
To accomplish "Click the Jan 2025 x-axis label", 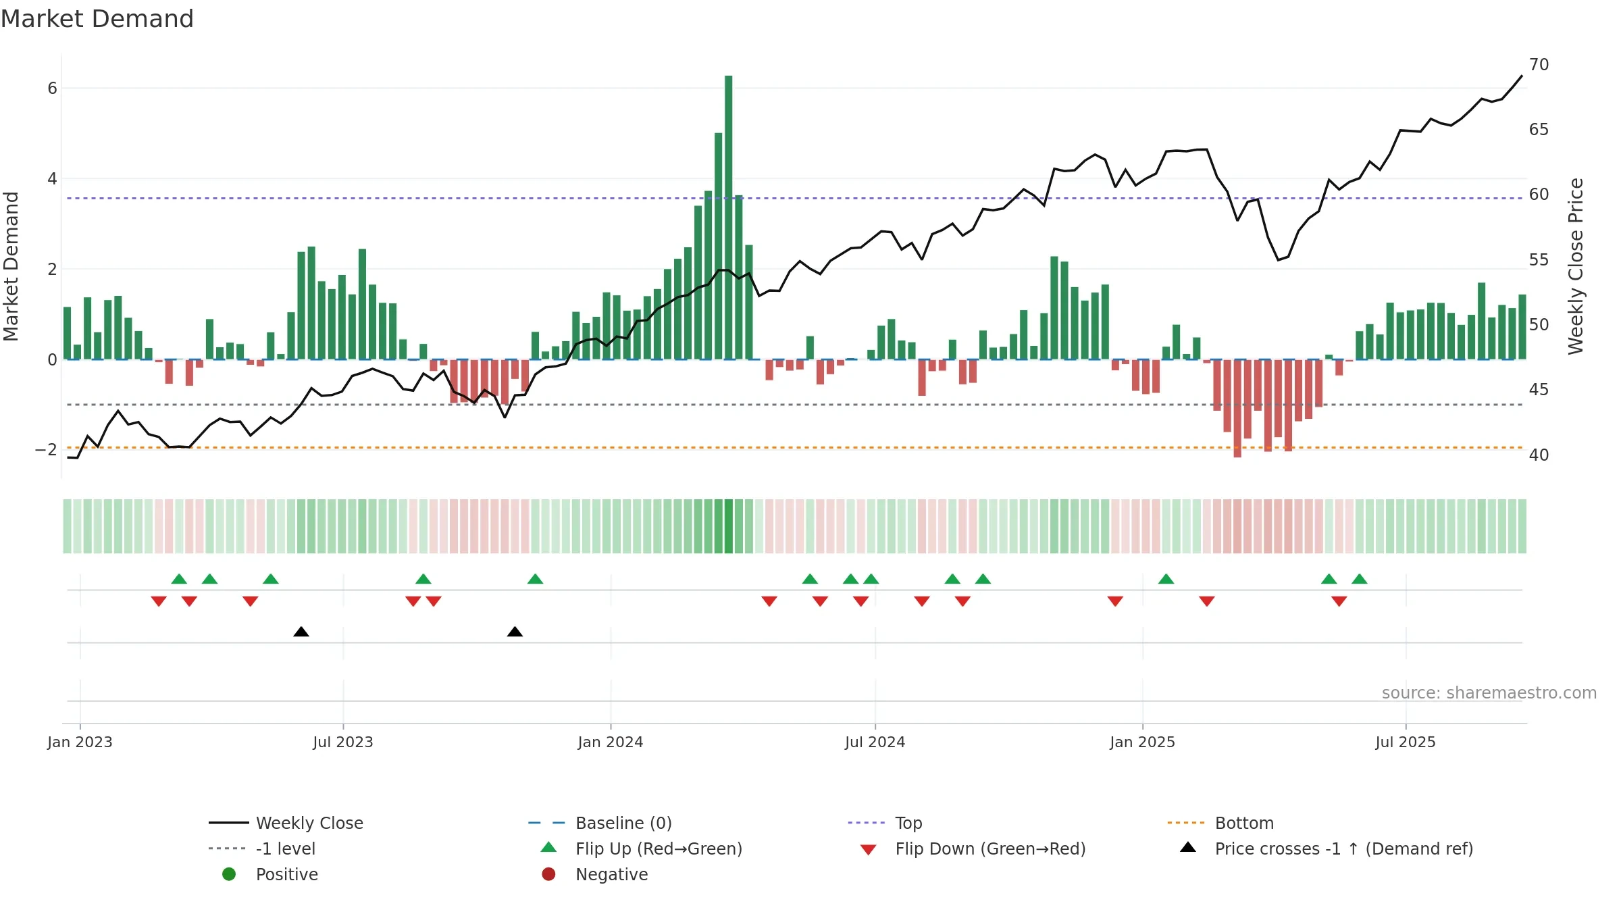I will 1143,742.
